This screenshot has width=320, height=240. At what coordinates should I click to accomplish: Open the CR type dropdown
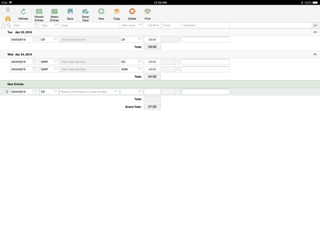point(56,39)
